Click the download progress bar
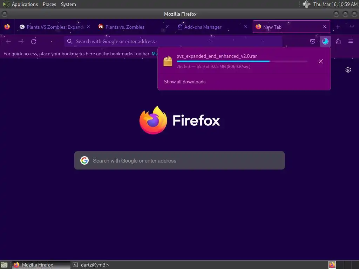Viewport: 359px width, 269px height. click(242, 61)
